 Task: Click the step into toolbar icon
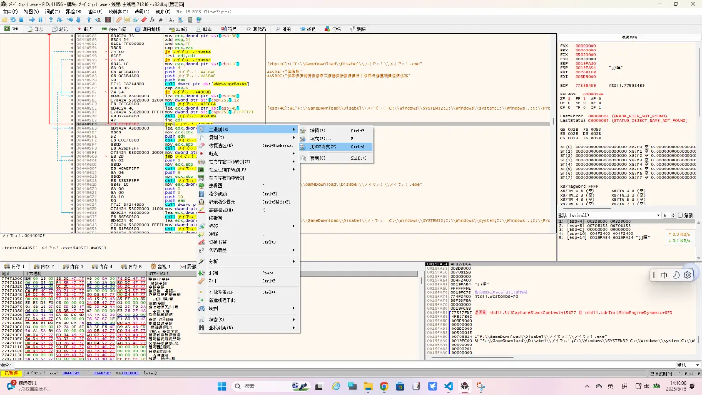point(51,20)
